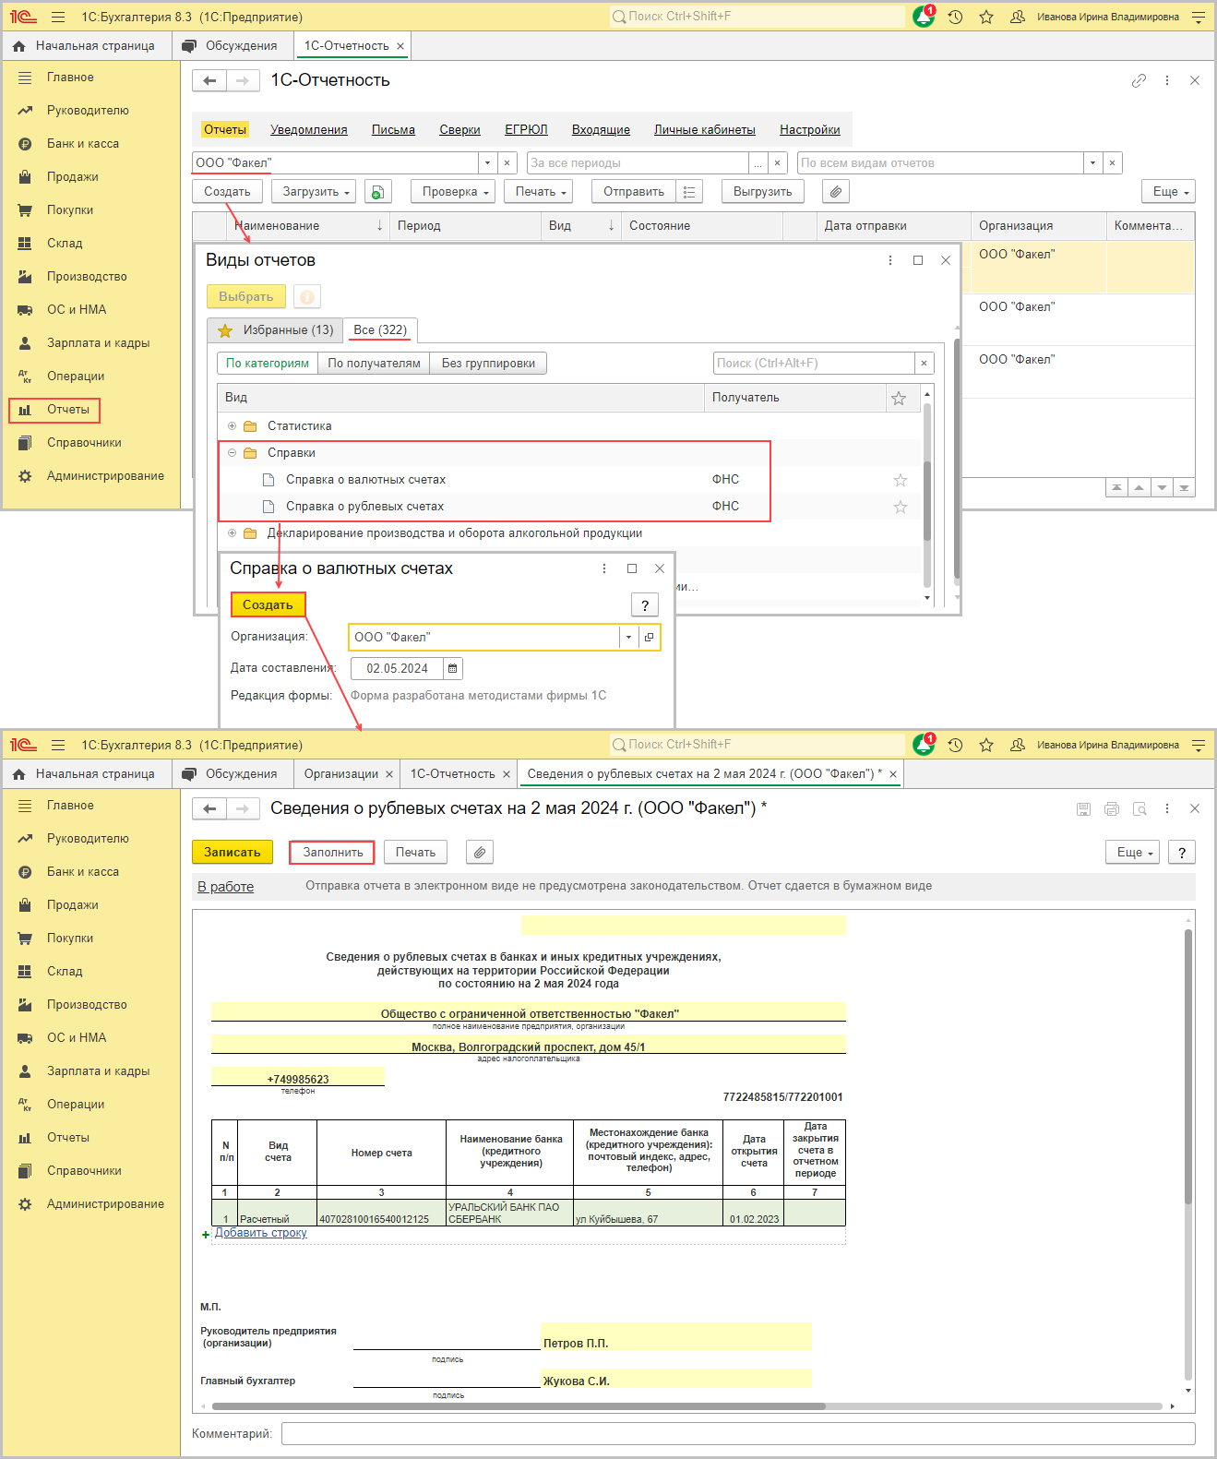Click the green refresh document icon near Загрузить
The height and width of the screenshot is (1459, 1217).
(377, 192)
